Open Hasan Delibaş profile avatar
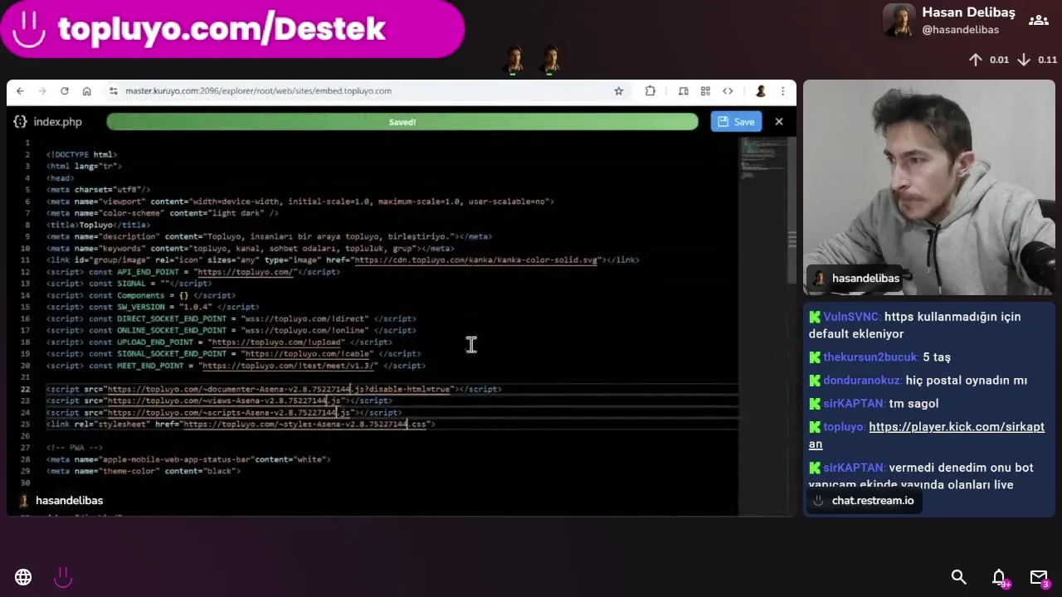 coord(899,21)
